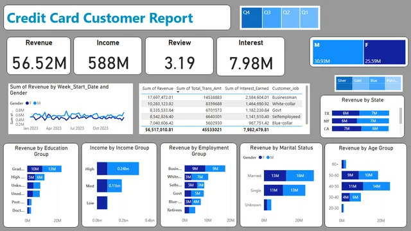Select the Doct... education bar

pyautogui.click(x=29, y=210)
